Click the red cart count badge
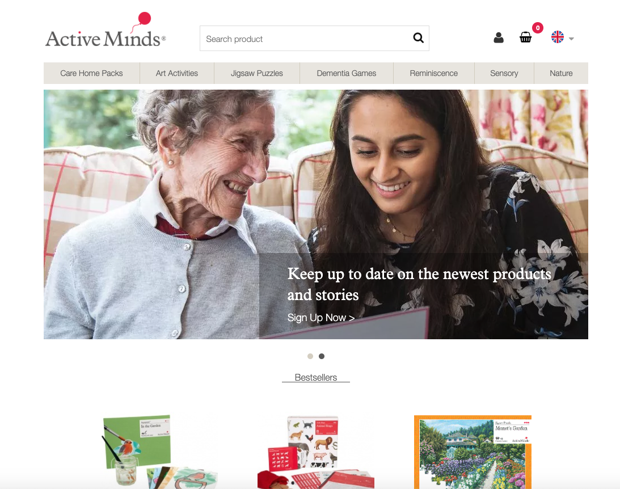 click(537, 28)
